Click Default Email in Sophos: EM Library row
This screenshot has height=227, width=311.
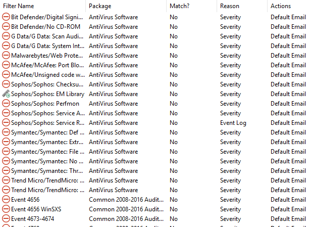[x=288, y=94]
